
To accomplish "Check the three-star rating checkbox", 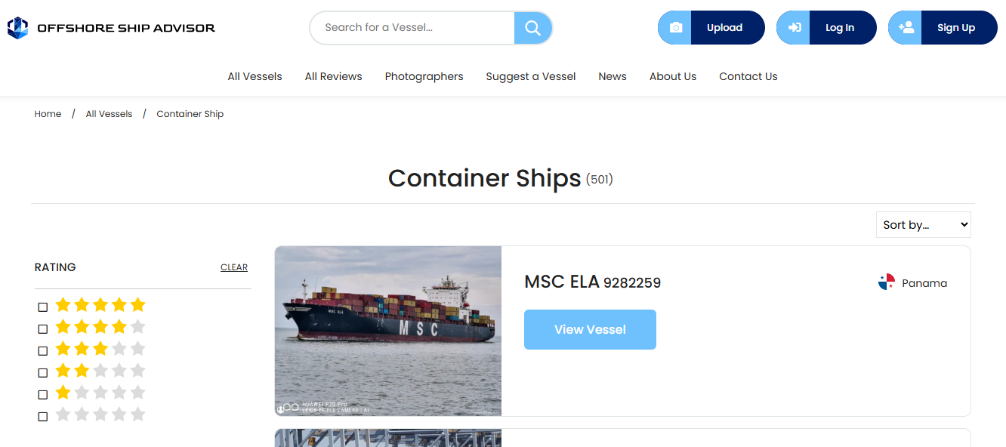I will [x=43, y=351].
